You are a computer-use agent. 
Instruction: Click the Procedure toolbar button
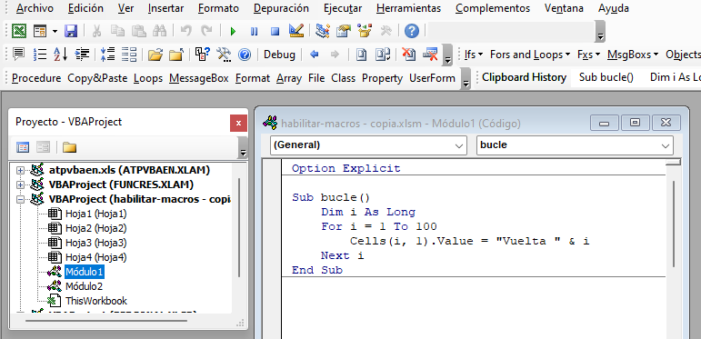click(x=36, y=78)
